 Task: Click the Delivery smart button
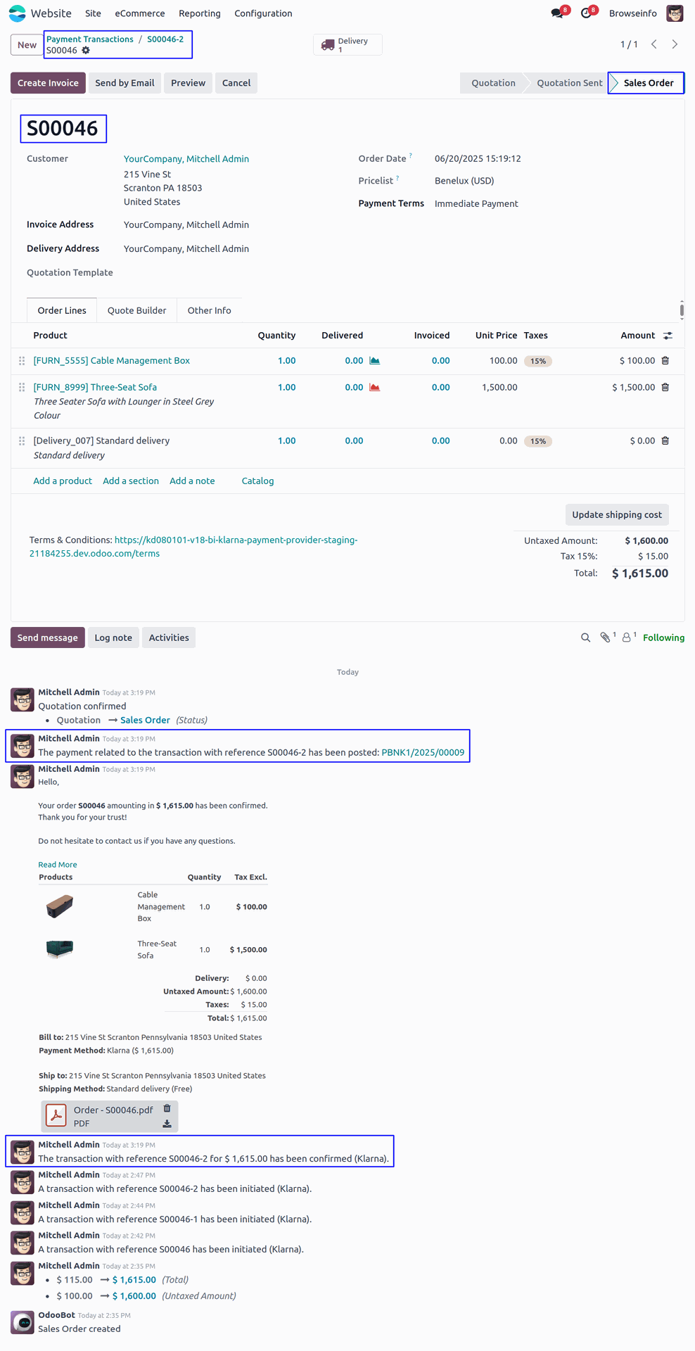click(347, 45)
